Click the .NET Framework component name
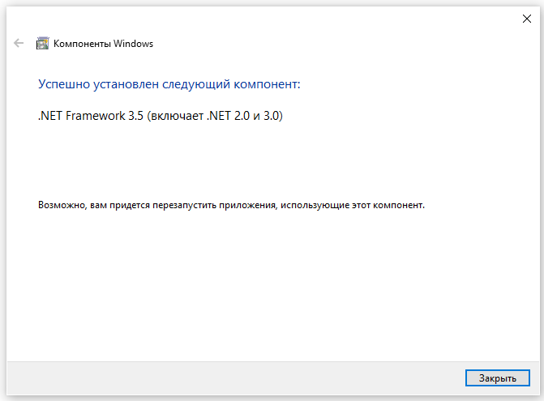Screen dimensions: 544x401 point(82,116)
